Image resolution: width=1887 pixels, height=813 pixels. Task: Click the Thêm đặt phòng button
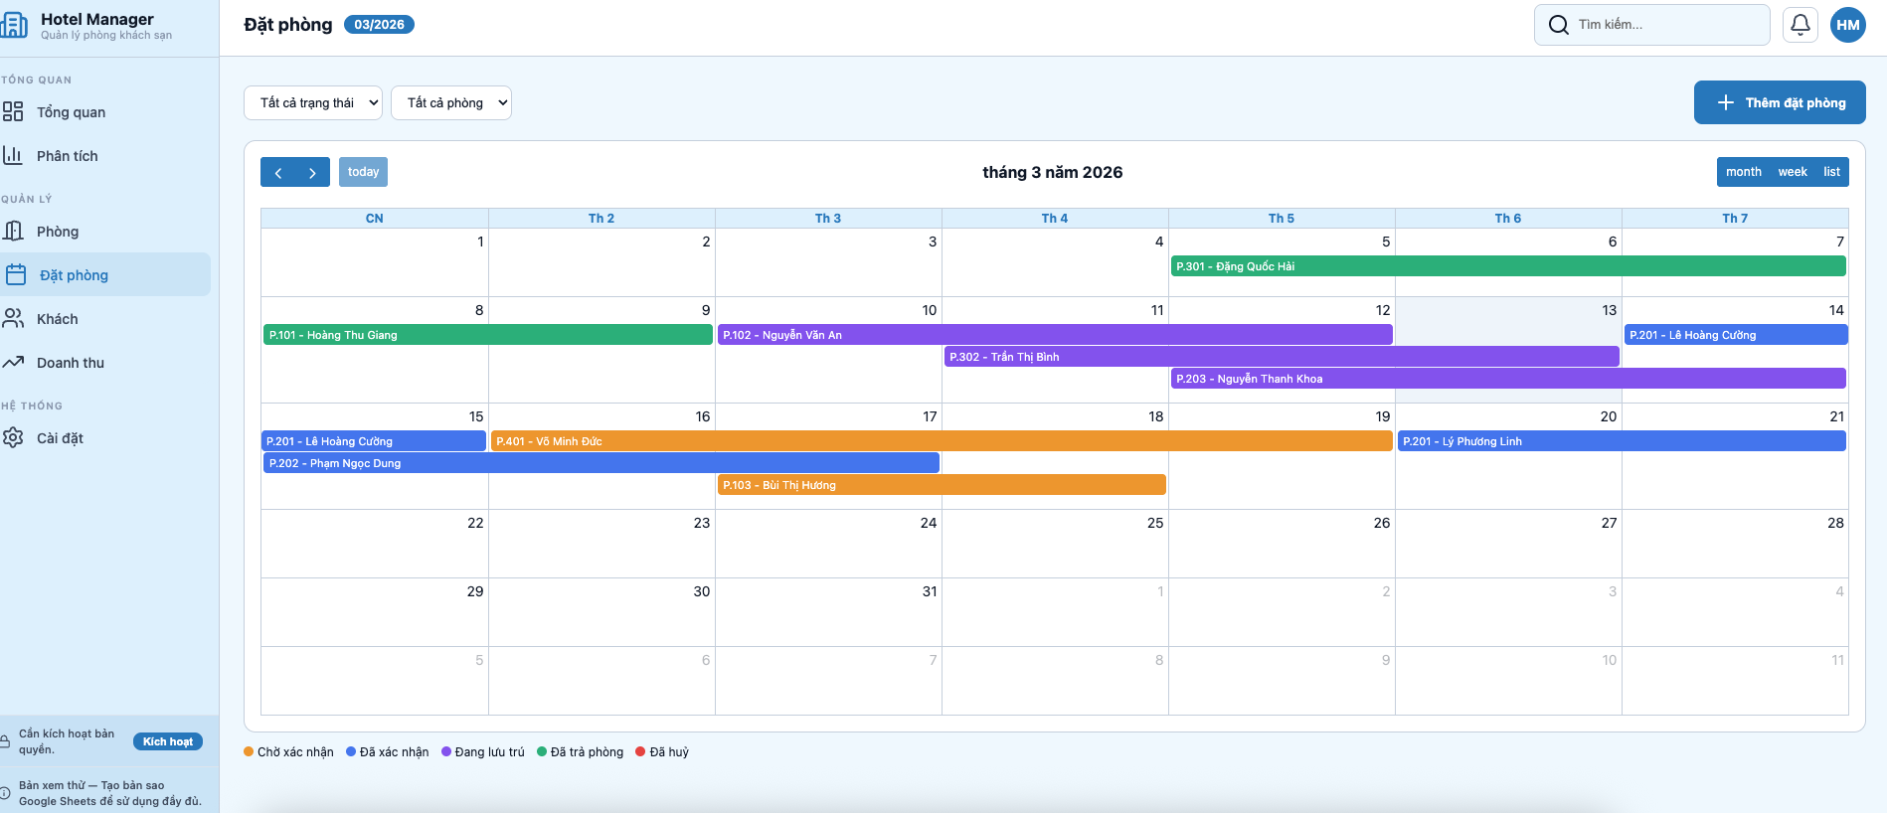(x=1779, y=103)
